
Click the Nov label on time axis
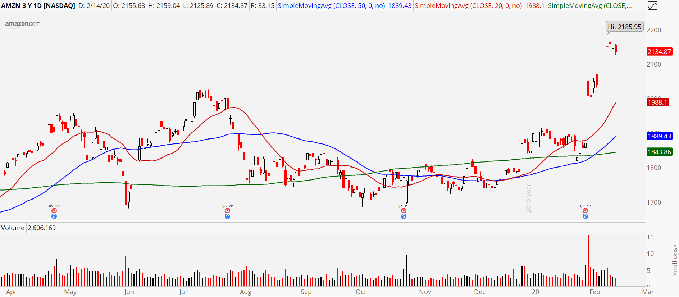[425, 292]
